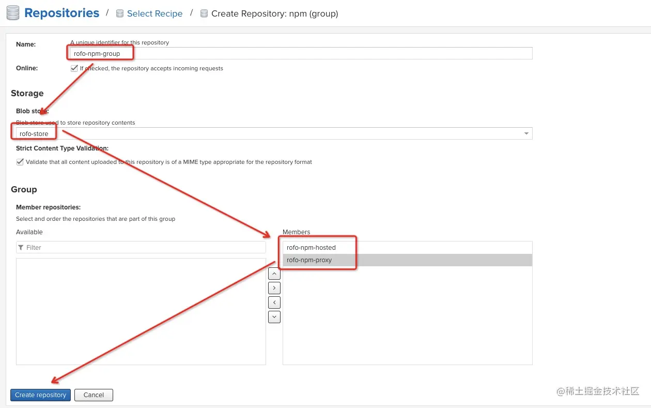The height and width of the screenshot is (408, 651).
Task: Click the Select Recipe database icon
Action: [120, 13]
